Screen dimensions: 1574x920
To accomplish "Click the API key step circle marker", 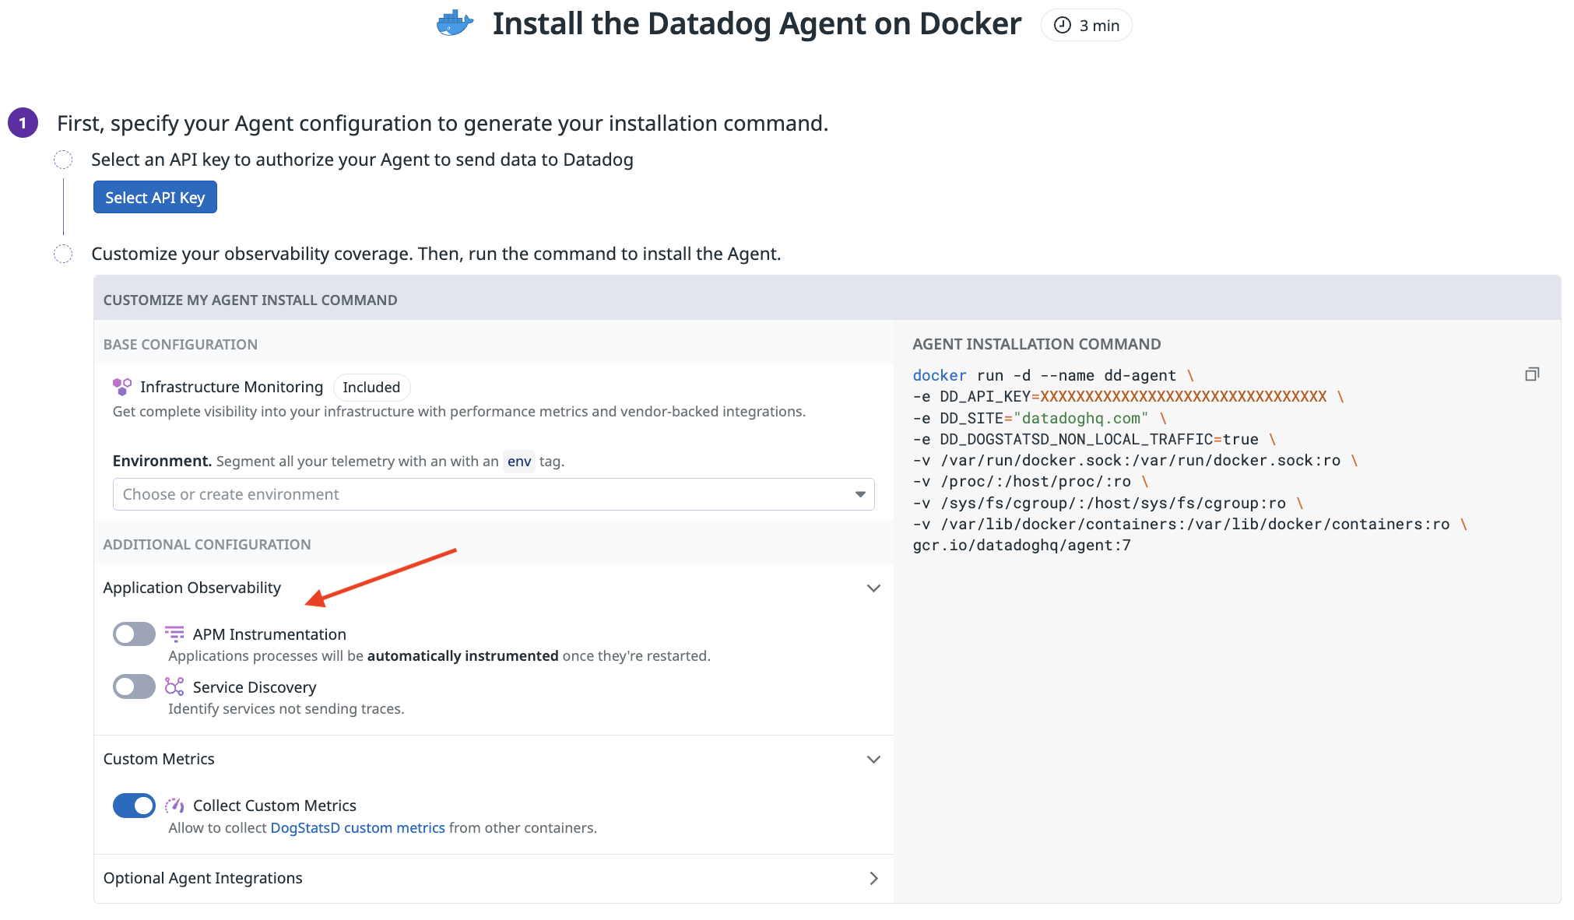I will pyautogui.click(x=63, y=160).
